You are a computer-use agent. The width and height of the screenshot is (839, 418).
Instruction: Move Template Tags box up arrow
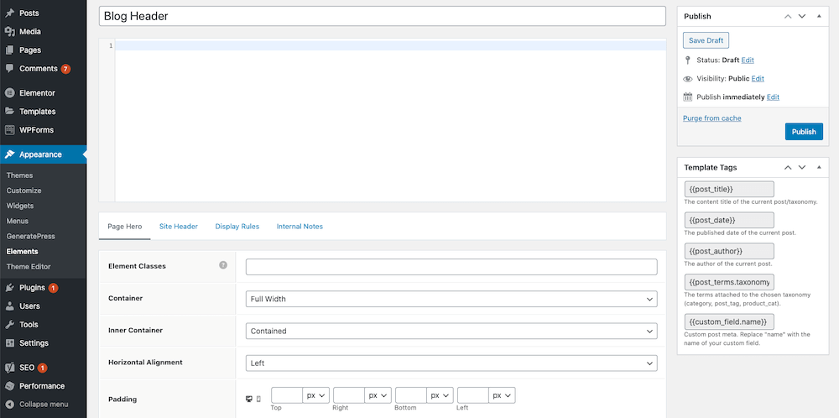(788, 168)
